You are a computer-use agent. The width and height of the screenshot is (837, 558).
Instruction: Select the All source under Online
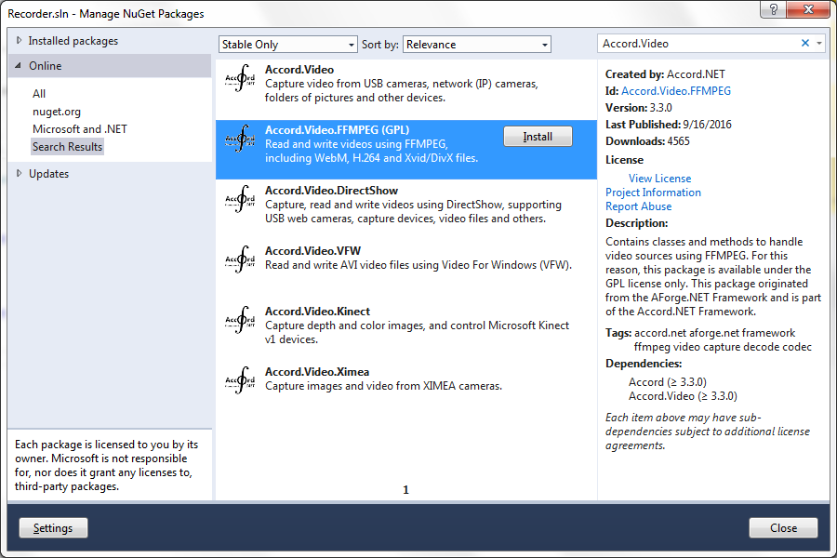pos(39,93)
